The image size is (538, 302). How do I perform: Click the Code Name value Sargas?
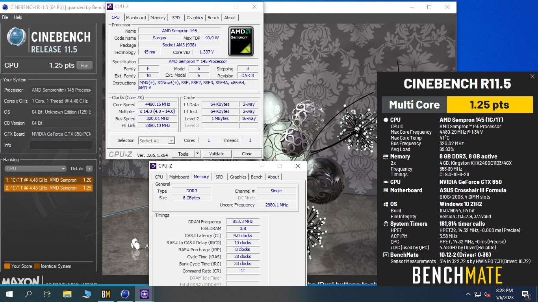tap(160, 38)
